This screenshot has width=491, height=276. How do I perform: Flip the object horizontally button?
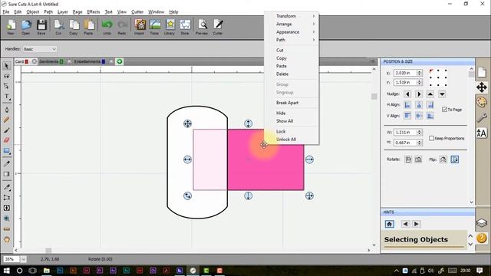[443, 159]
